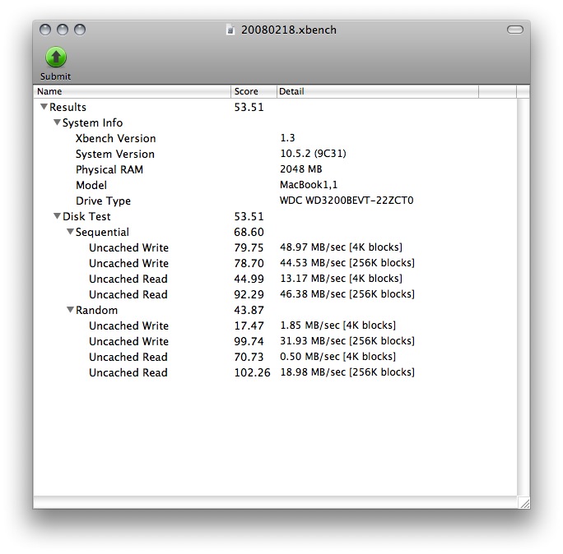Click the Score column header

click(x=254, y=91)
